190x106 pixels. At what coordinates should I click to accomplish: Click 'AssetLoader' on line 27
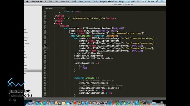point(99,33)
